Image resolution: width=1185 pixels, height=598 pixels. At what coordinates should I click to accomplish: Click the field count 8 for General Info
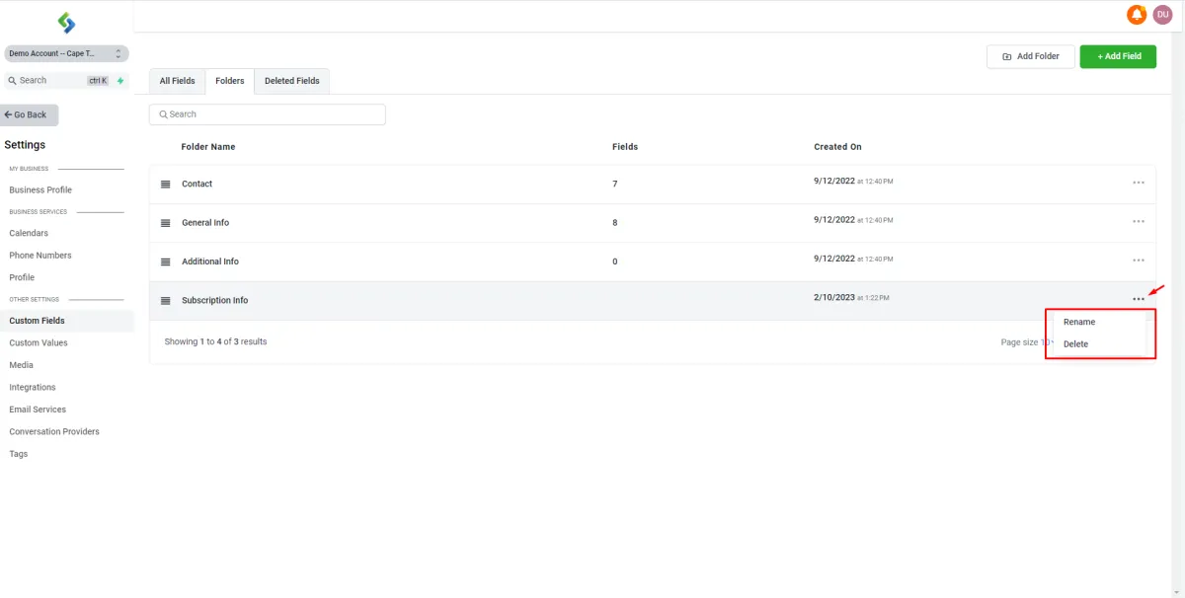tap(615, 223)
